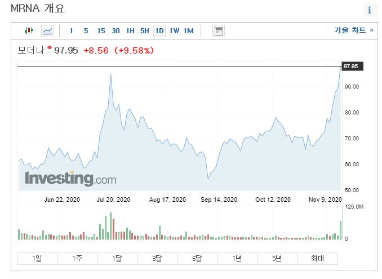Click the Nov 9, 2020 axis label
The height and width of the screenshot is (279, 382).
325,200
